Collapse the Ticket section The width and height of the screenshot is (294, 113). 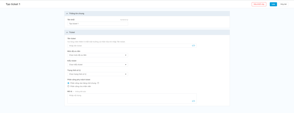[67, 32]
